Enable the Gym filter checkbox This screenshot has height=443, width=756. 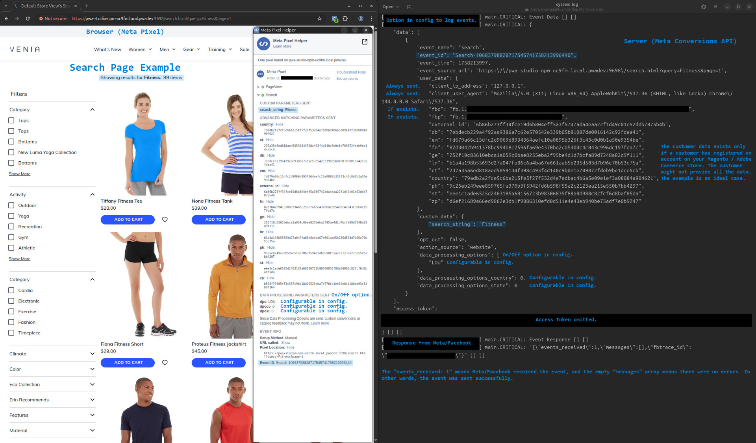11,237
